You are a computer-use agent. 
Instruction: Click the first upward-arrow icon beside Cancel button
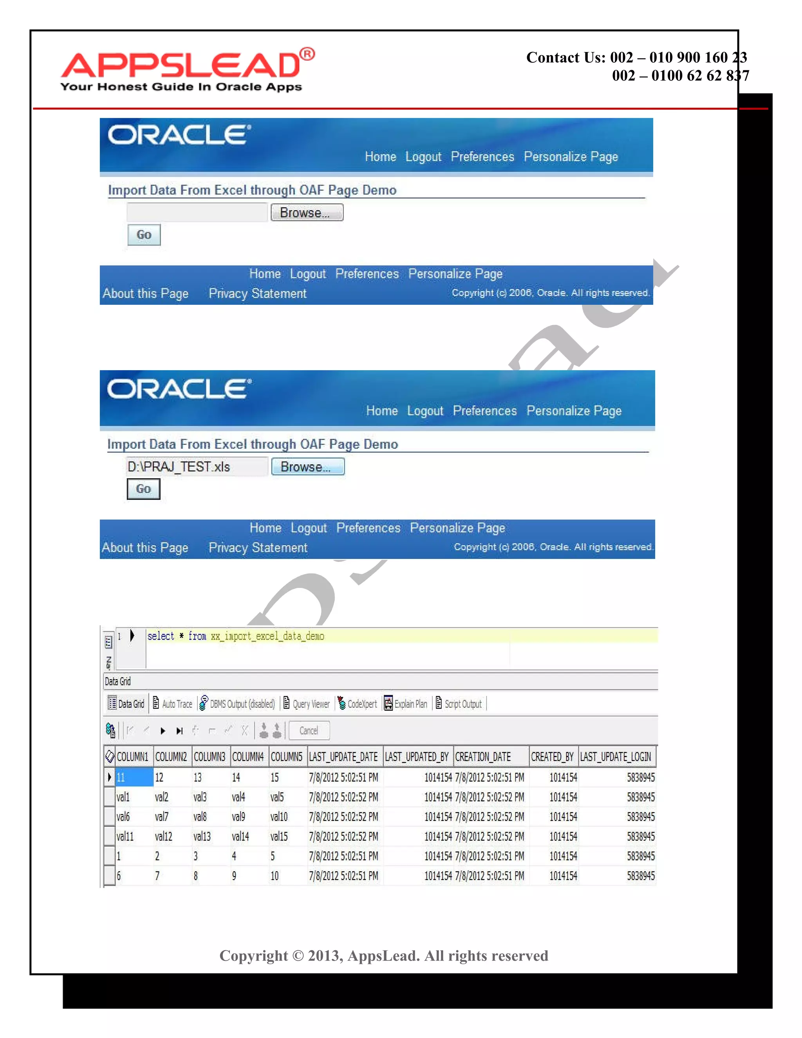[x=264, y=731]
